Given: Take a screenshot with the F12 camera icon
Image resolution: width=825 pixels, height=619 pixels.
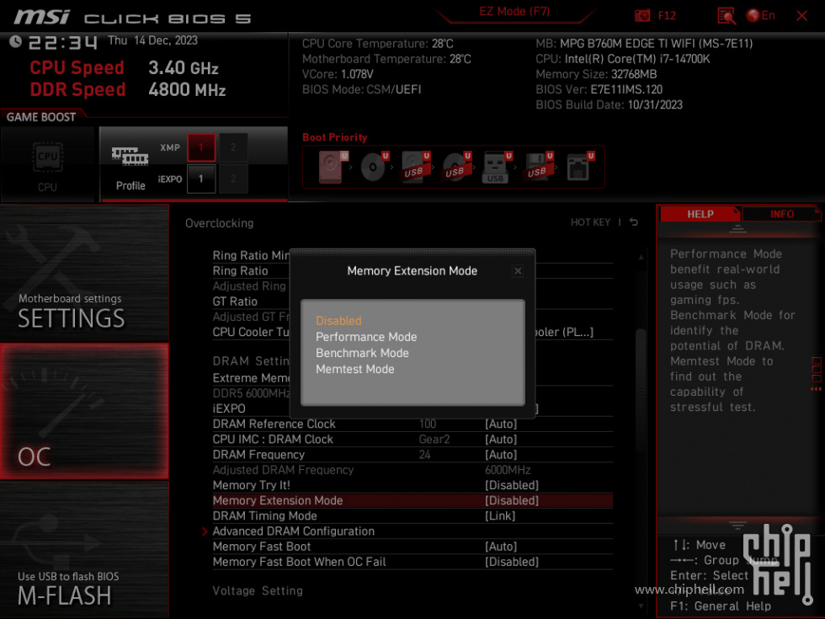Looking at the screenshot, I should click(641, 16).
